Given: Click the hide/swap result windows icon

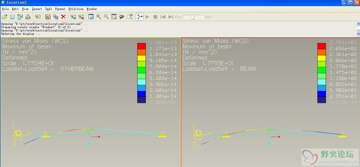Looking at the screenshot, I should coord(81,17).
